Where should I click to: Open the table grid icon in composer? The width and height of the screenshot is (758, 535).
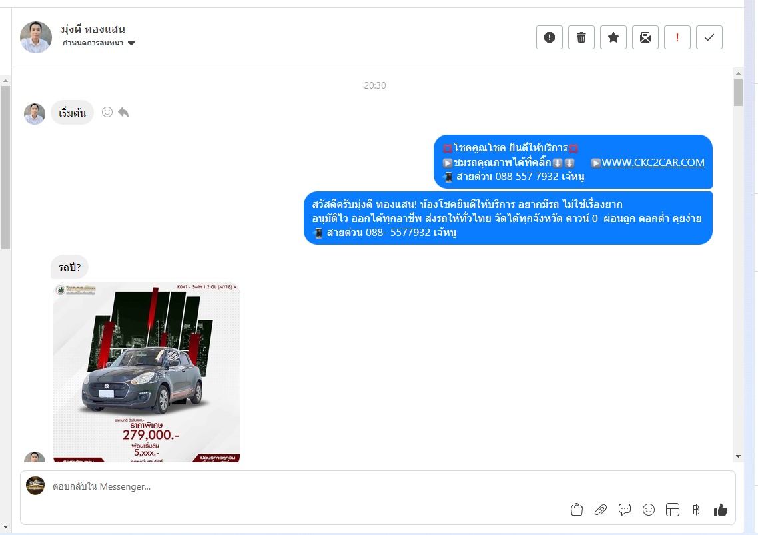[x=673, y=510]
